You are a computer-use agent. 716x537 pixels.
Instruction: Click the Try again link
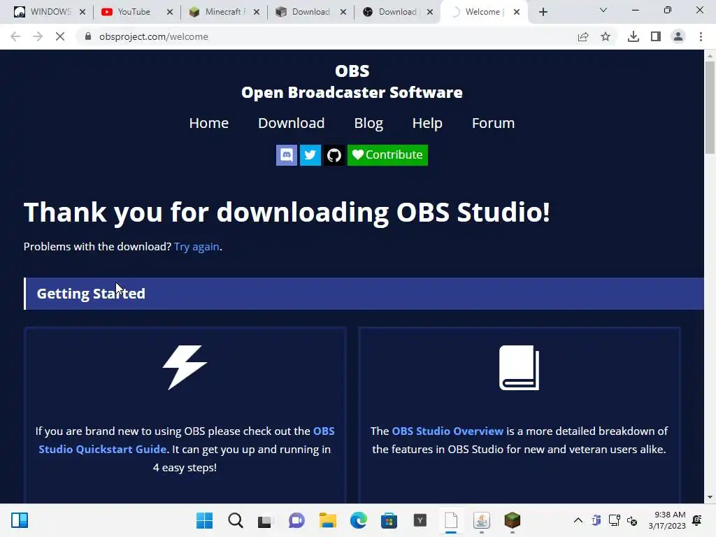[x=196, y=247]
